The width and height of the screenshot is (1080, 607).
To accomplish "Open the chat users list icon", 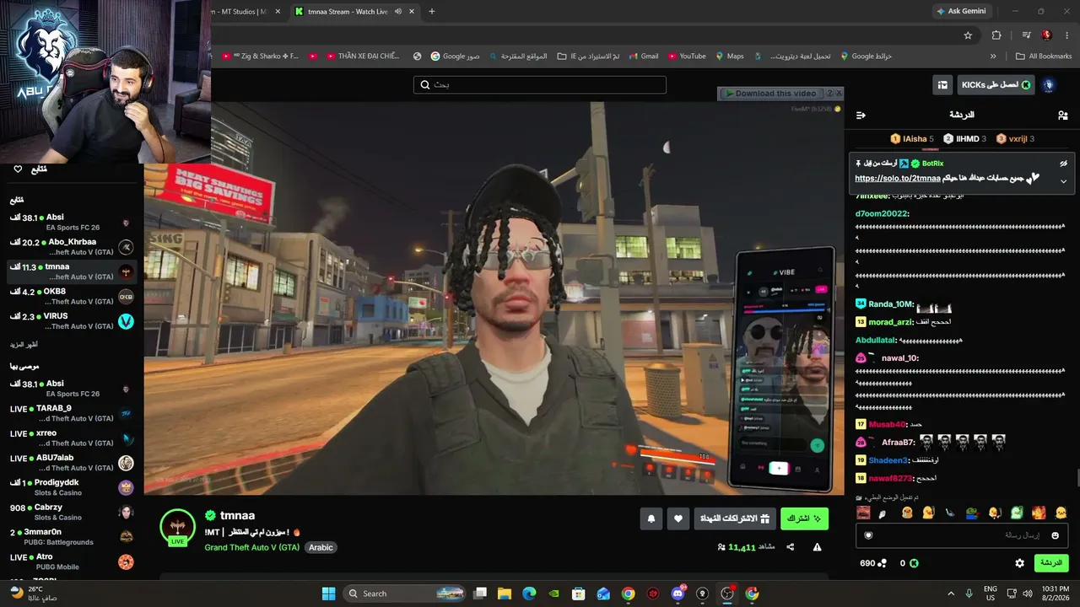I will (x=1062, y=115).
